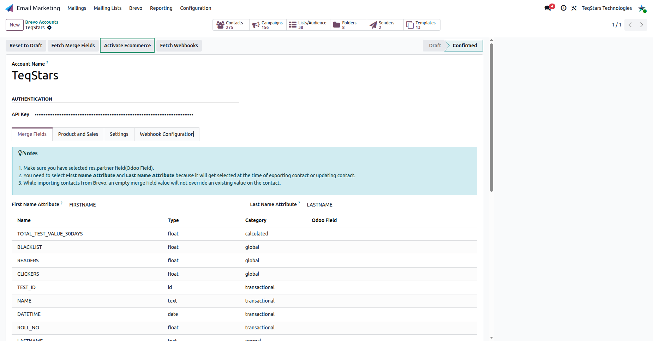Click the scrollbar down arrow
The image size is (653, 341).
click(491, 338)
